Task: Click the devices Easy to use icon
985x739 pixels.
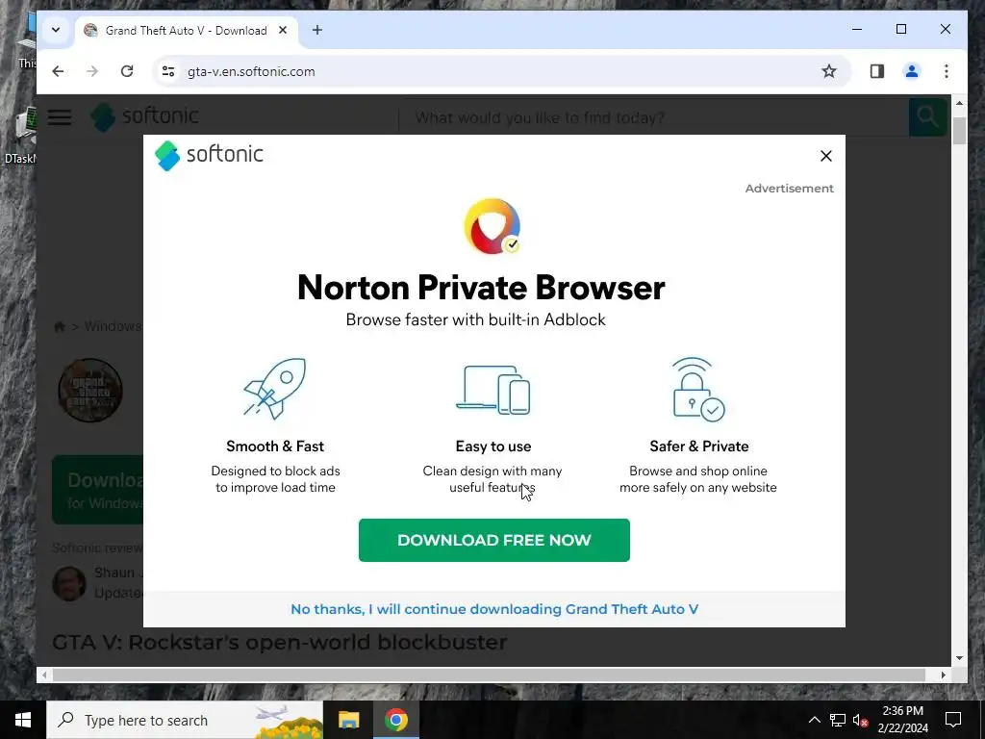Action: coord(493,390)
